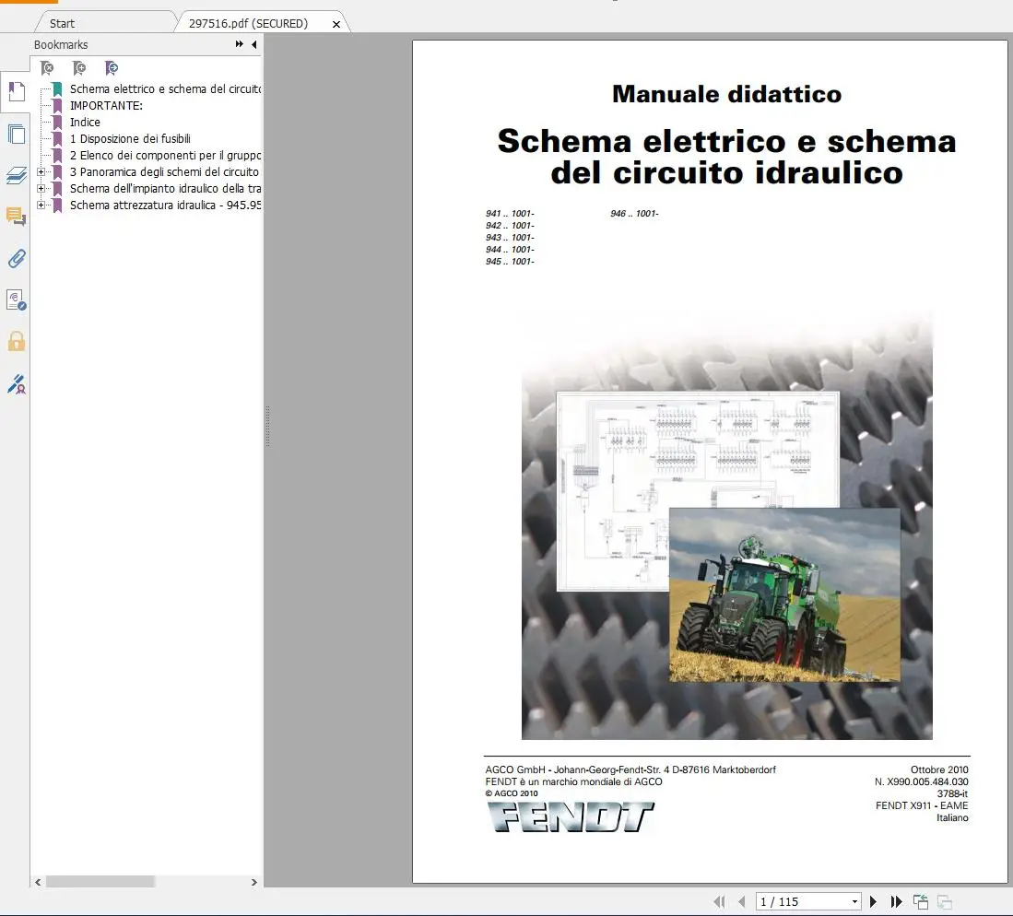Click the first page view icon after the last-page button
Image resolution: width=1013 pixels, height=916 pixels.
tap(921, 902)
